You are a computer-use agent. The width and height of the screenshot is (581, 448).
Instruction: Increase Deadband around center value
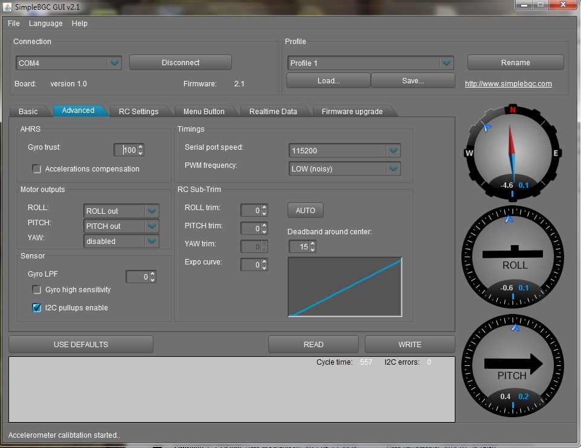(x=312, y=243)
